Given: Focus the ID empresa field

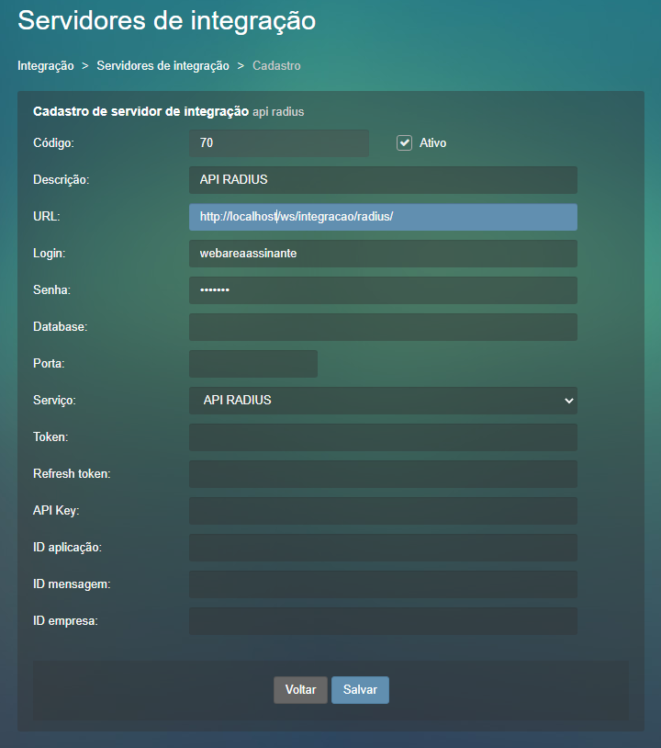Looking at the screenshot, I should click(x=383, y=621).
